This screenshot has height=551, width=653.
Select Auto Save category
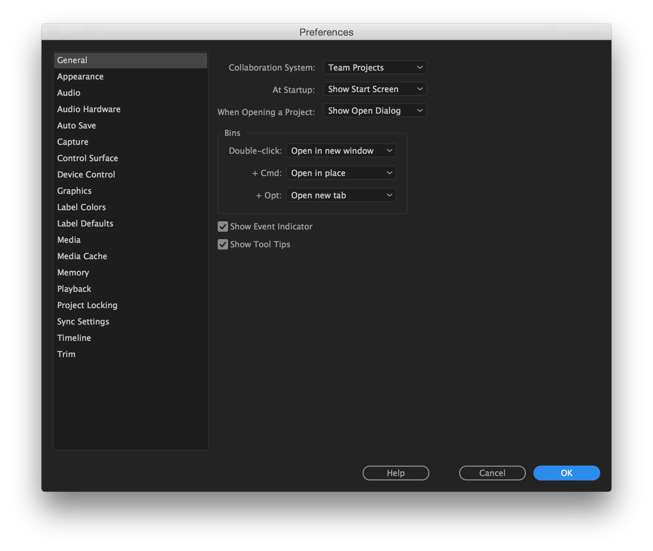click(x=130, y=125)
